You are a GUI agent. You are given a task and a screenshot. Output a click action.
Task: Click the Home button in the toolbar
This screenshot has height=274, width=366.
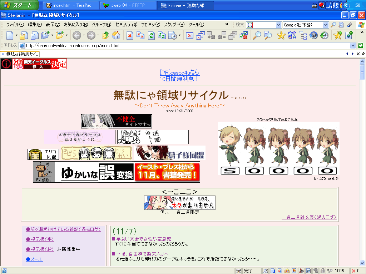(x=116, y=35)
